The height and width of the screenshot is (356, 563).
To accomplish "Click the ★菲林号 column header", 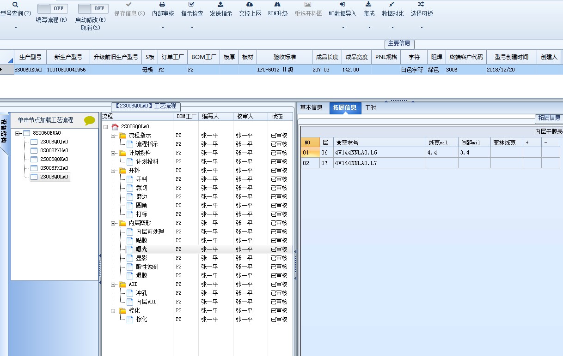I will click(379, 142).
